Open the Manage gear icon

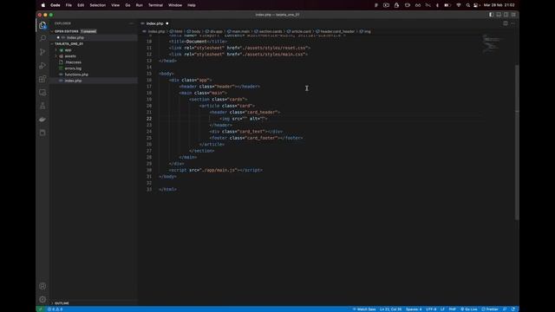[x=42, y=299]
